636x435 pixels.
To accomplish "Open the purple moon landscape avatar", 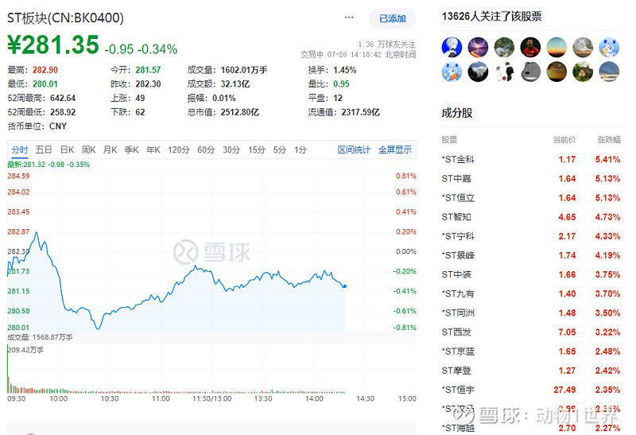I will coord(479,47).
